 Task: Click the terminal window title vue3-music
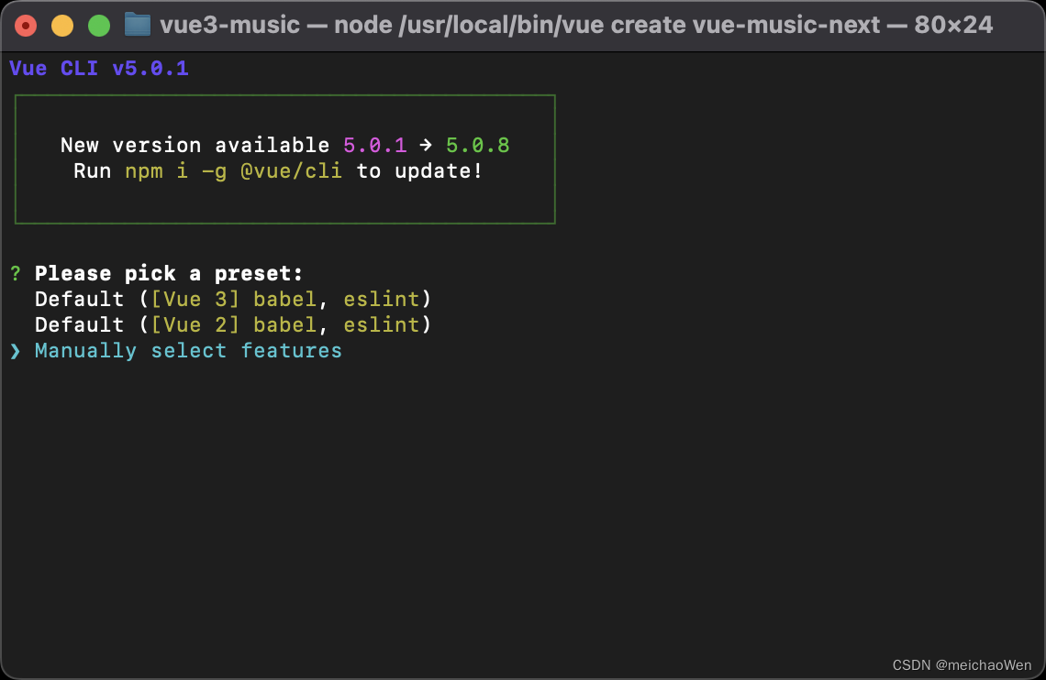point(229,25)
